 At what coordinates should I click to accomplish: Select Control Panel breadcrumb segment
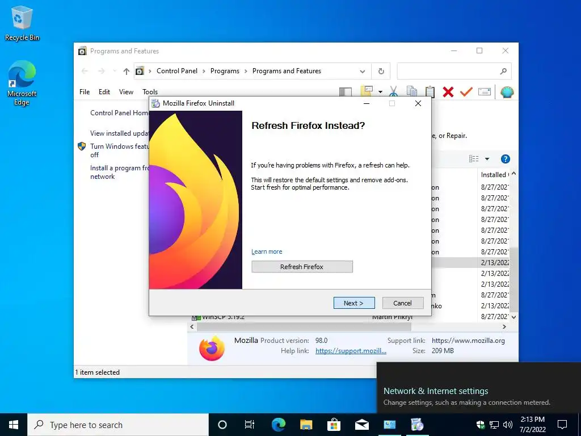(177, 71)
